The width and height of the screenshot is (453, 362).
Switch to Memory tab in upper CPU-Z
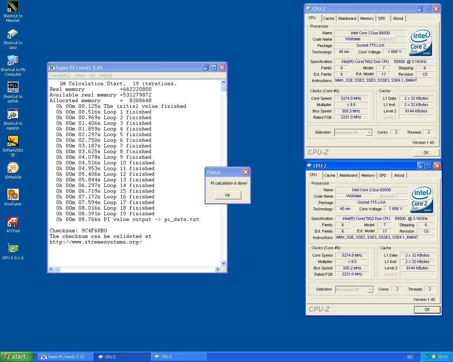tap(367, 18)
